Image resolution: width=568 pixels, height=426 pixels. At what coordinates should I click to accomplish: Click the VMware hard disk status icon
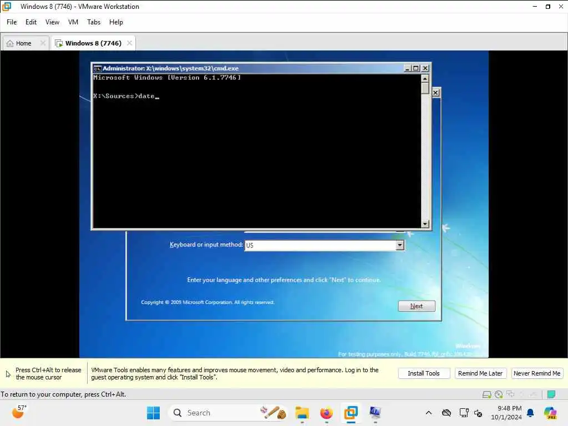click(x=487, y=394)
